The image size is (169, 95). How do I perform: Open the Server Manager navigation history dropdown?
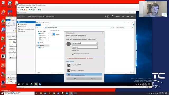pyautogui.click(x=25, y=16)
